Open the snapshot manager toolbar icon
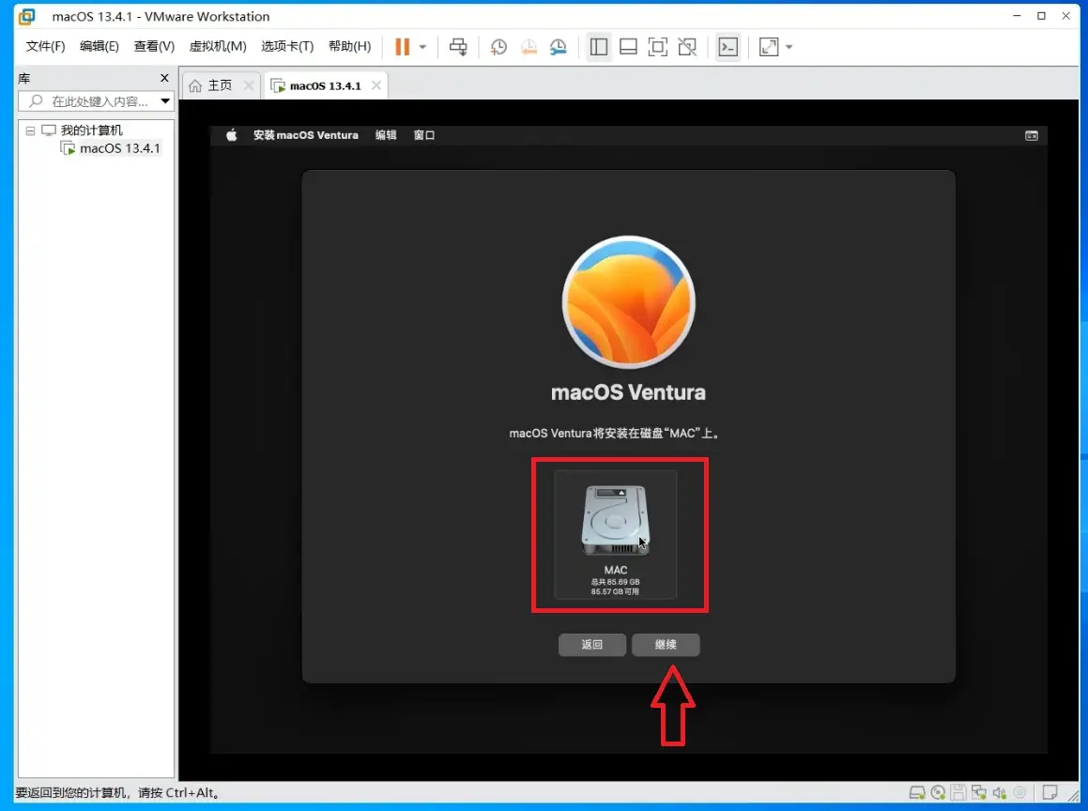 (x=558, y=47)
